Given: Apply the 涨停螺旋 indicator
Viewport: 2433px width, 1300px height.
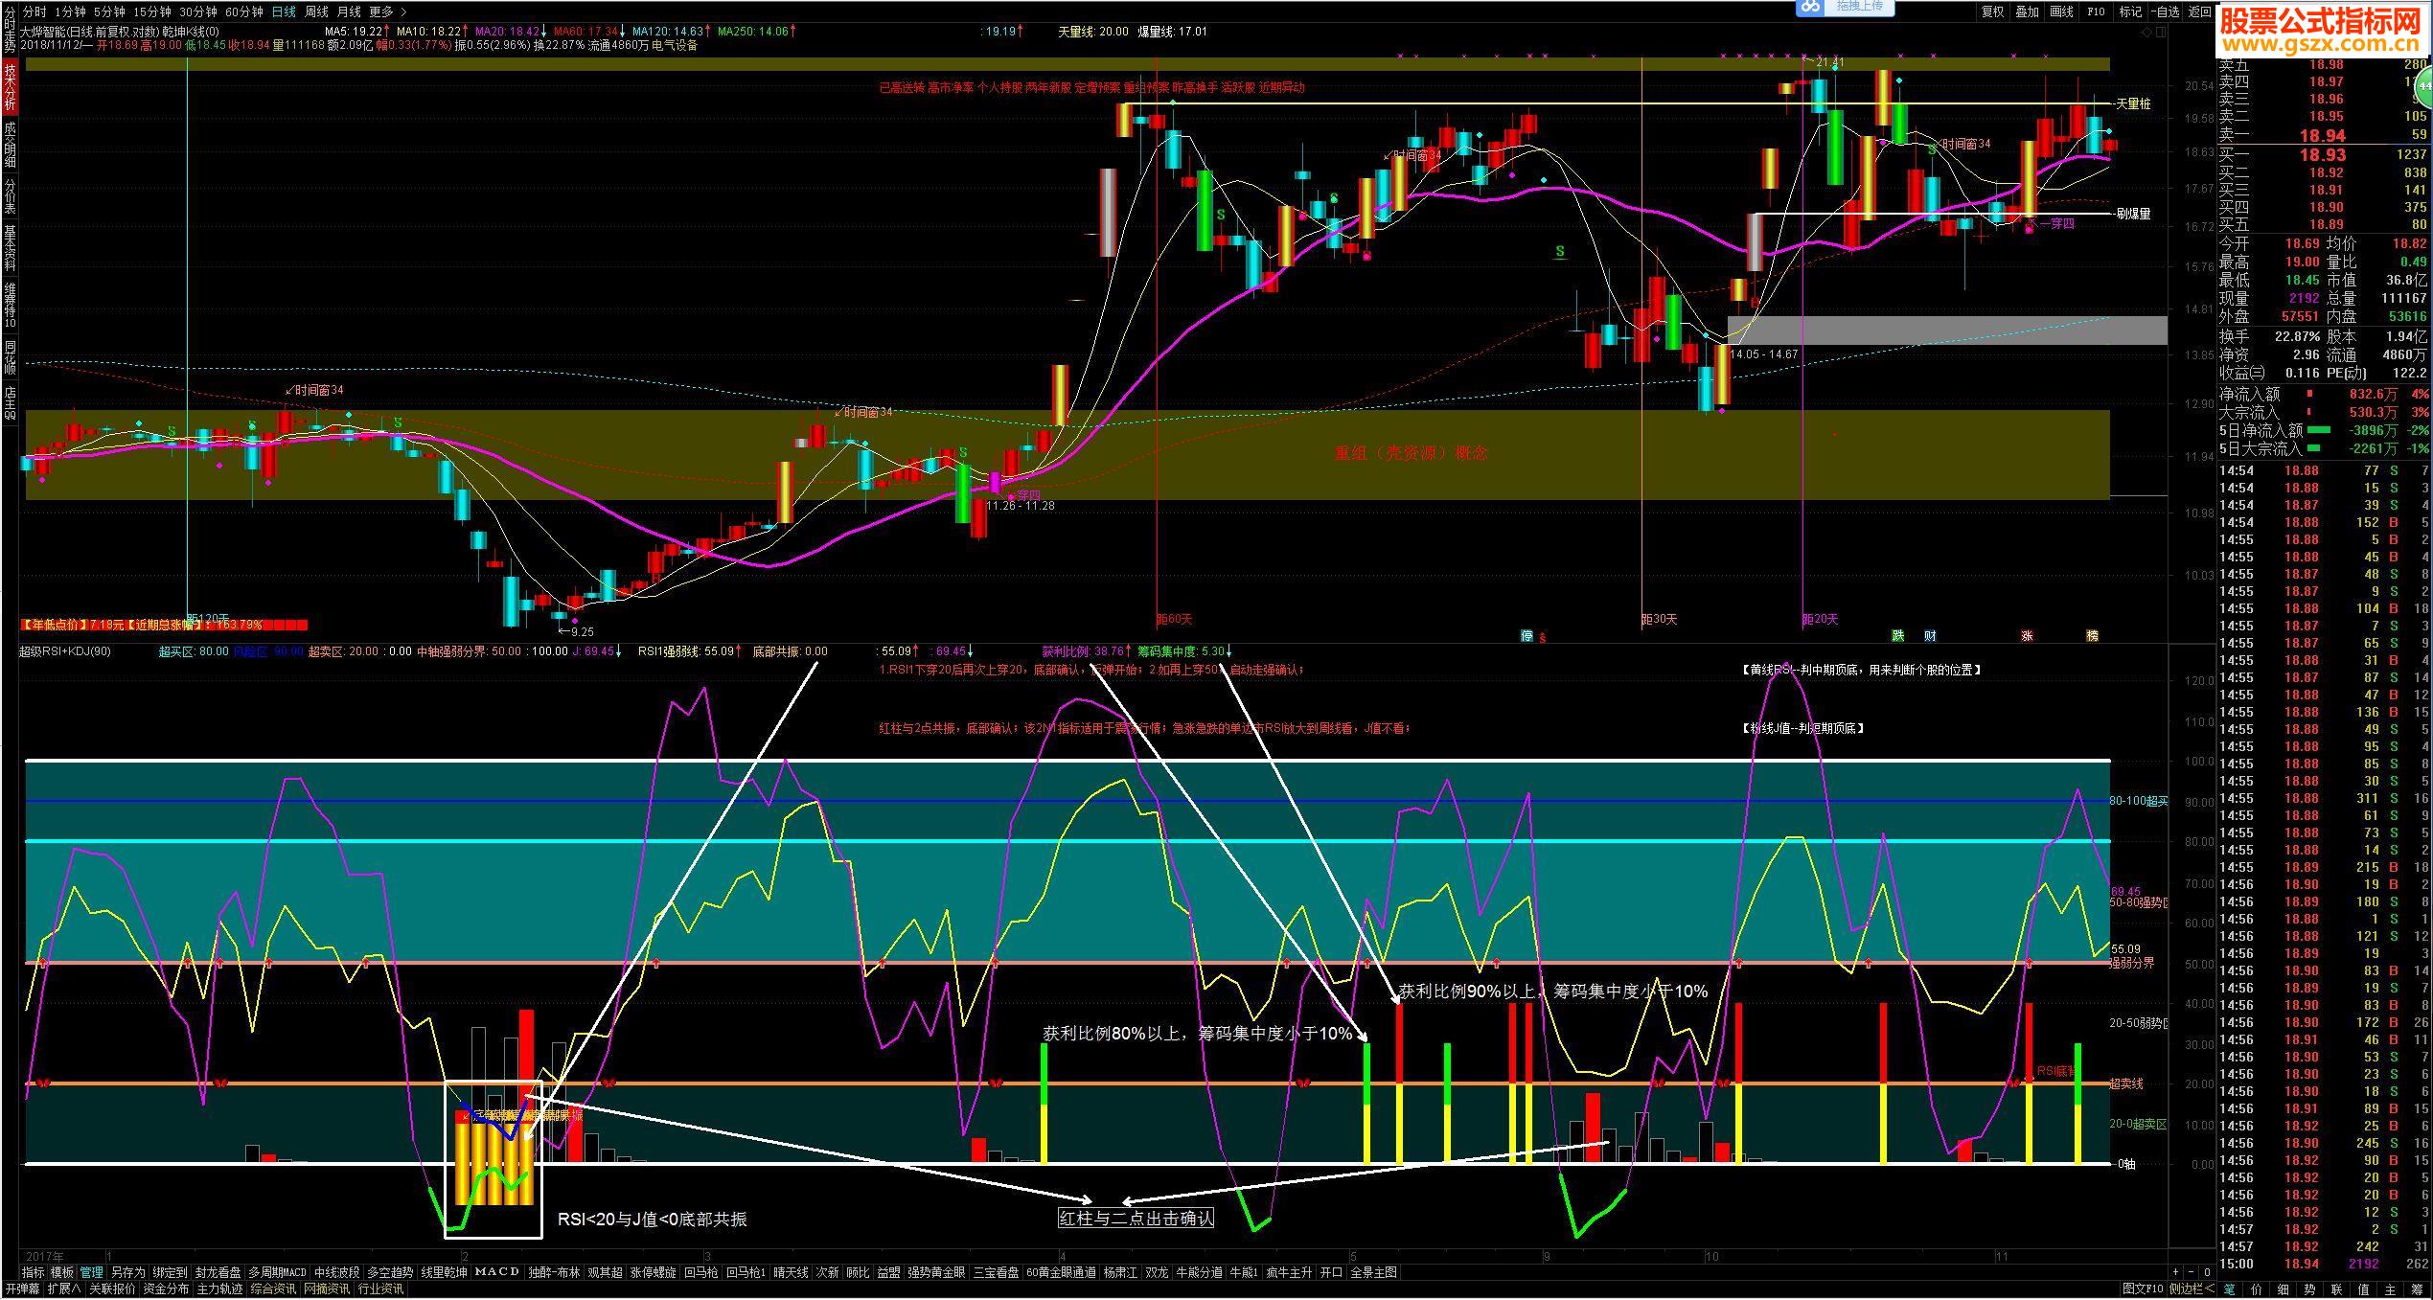Looking at the screenshot, I should pos(654,1272).
